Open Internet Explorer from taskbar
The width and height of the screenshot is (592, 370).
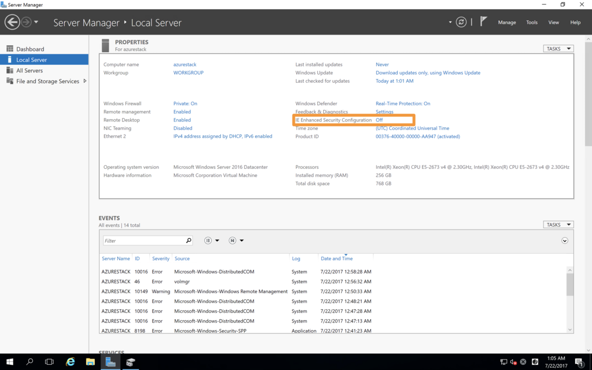click(71, 362)
